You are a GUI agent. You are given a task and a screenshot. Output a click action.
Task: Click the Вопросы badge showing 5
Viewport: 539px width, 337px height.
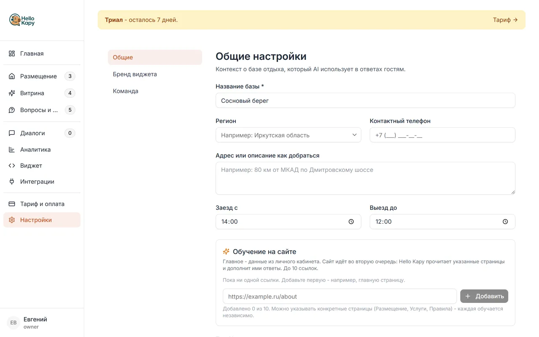[x=70, y=110]
